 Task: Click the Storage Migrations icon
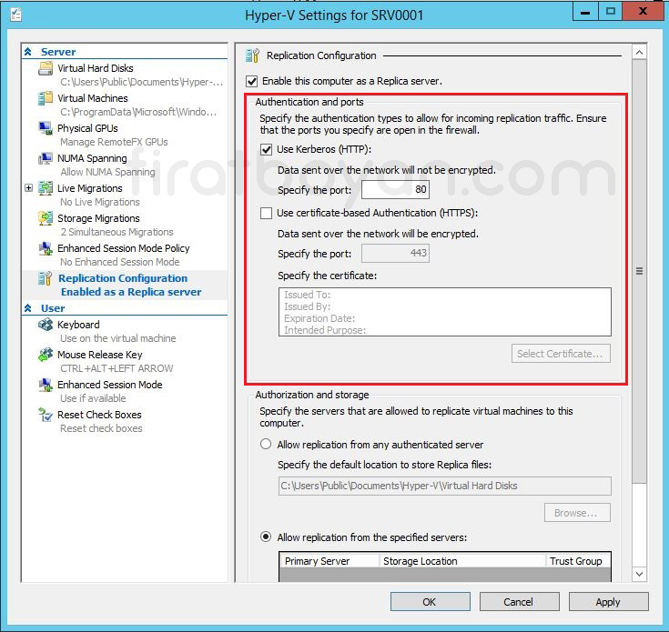46,218
